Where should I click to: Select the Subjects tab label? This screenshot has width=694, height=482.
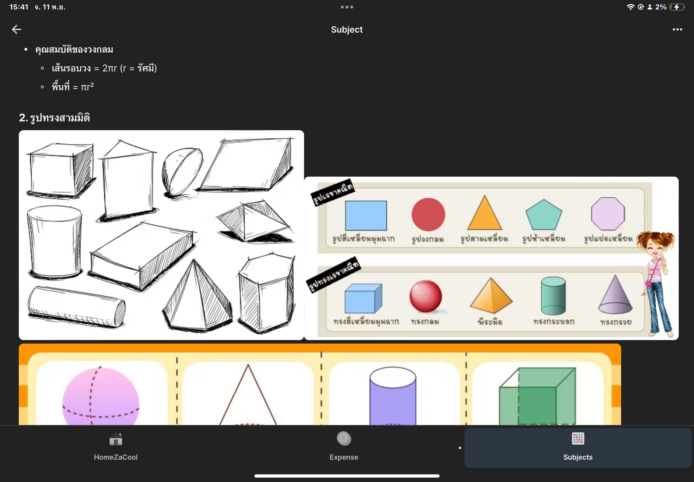(578, 457)
